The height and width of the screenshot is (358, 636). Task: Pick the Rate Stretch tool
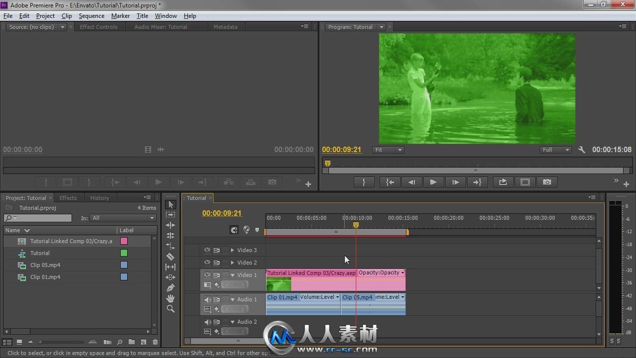[170, 246]
